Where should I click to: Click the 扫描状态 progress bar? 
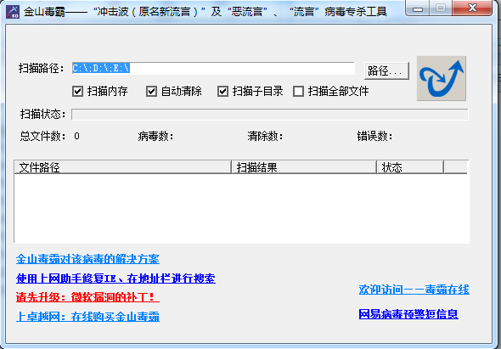pos(270,115)
